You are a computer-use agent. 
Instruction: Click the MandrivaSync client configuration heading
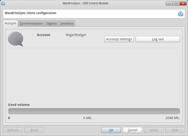click(30, 13)
